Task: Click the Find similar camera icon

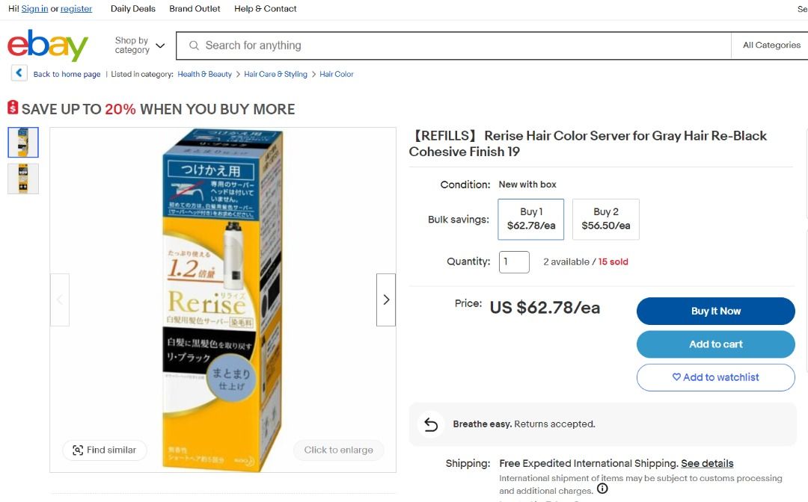Action: 78,450
